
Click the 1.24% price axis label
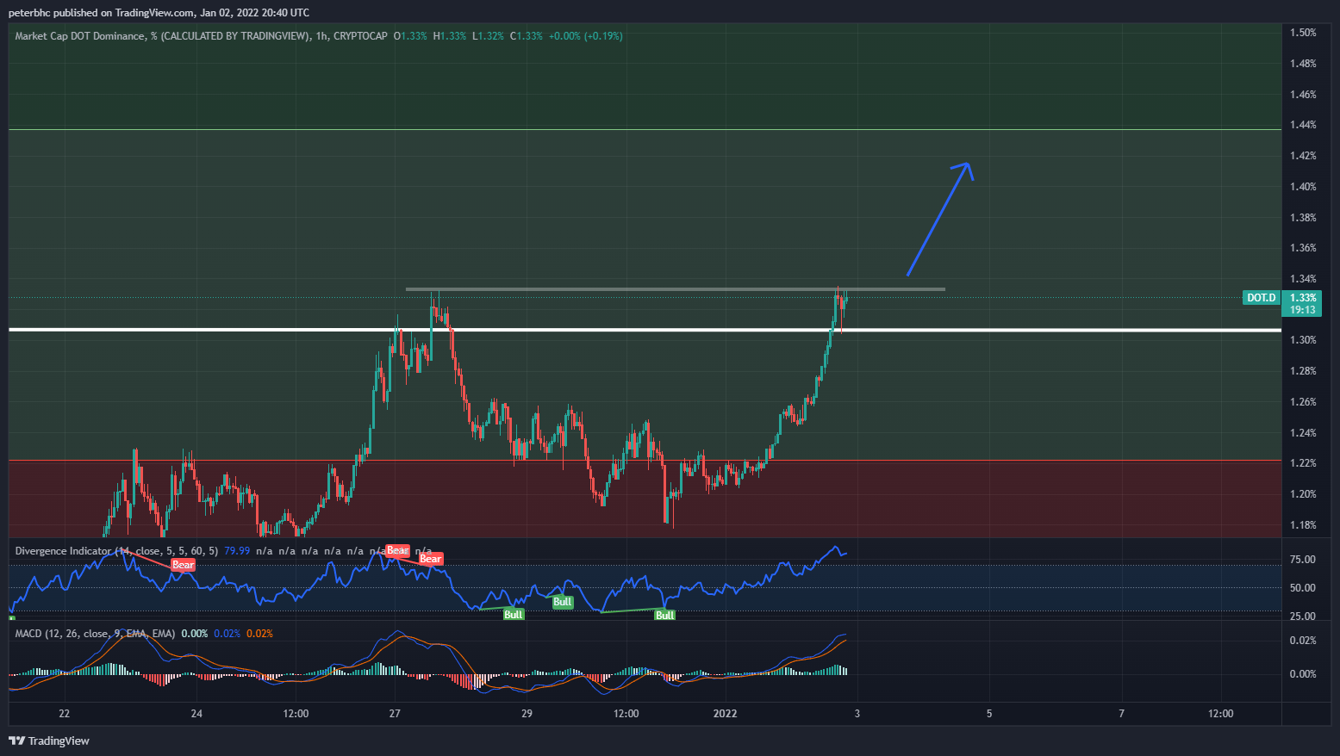pyautogui.click(x=1303, y=433)
